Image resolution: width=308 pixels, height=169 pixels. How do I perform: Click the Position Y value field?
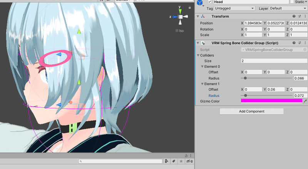pos(276,23)
